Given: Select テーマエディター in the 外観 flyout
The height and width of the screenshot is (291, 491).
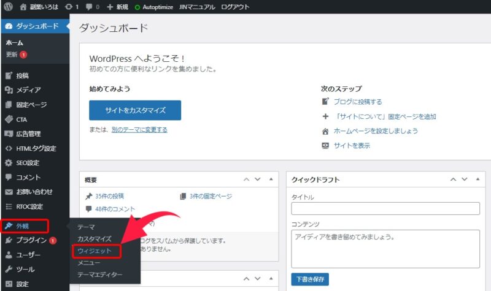Looking at the screenshot, I should point(100,274).
